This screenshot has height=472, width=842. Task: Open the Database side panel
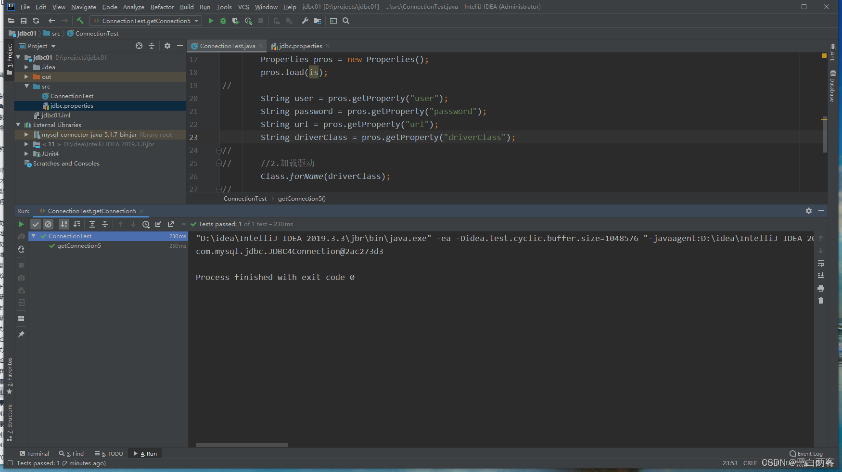tap(832, 86)
